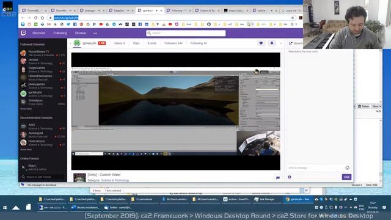391x220 pixels.
Task: Go back with the browser back arrow
Action: [23, 18]
